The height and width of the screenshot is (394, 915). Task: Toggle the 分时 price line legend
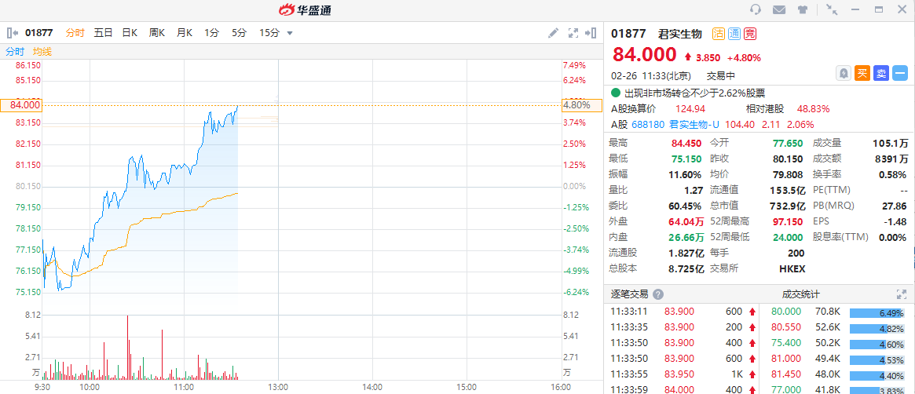pos(15,52)
